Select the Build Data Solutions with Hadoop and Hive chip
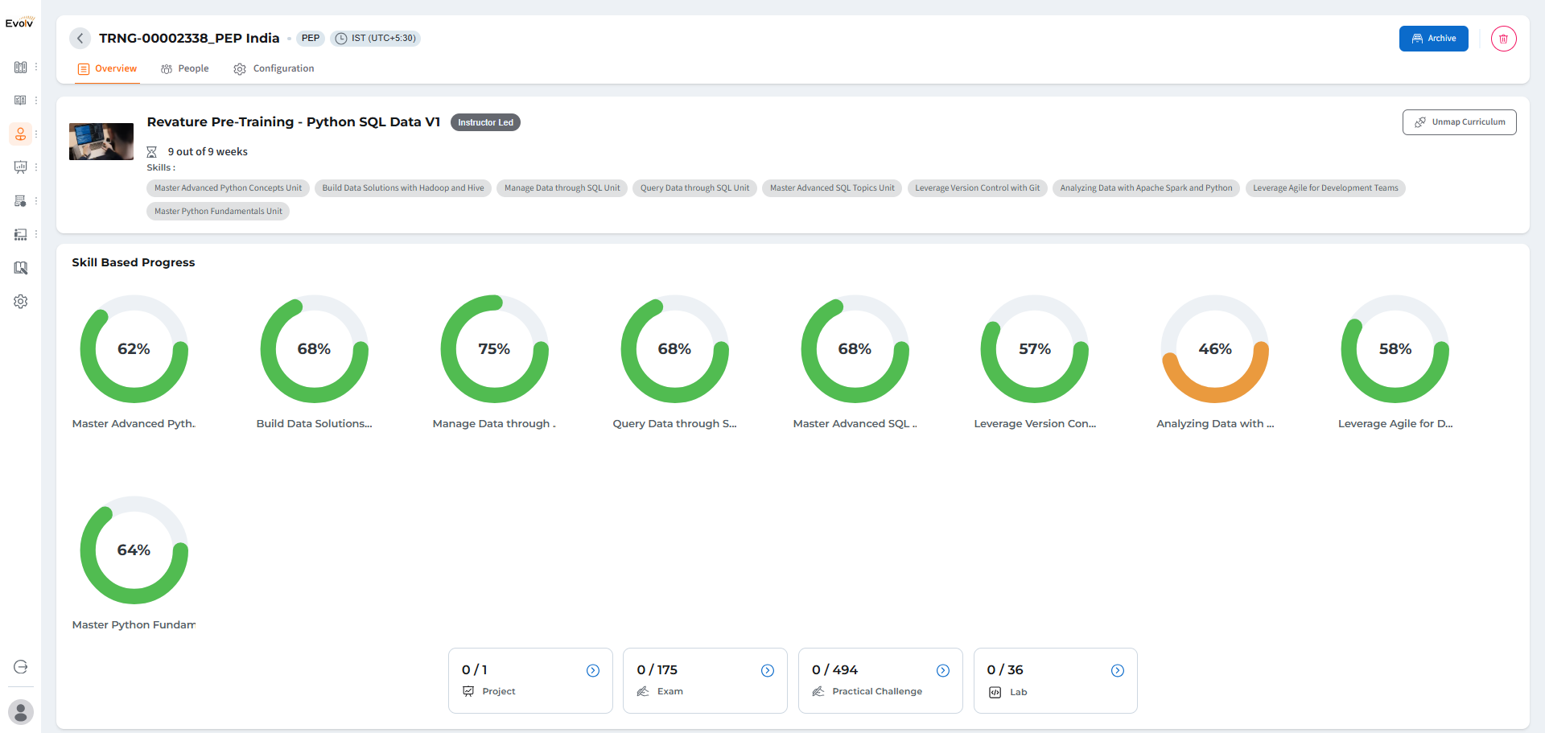 [x=403, y=188]
